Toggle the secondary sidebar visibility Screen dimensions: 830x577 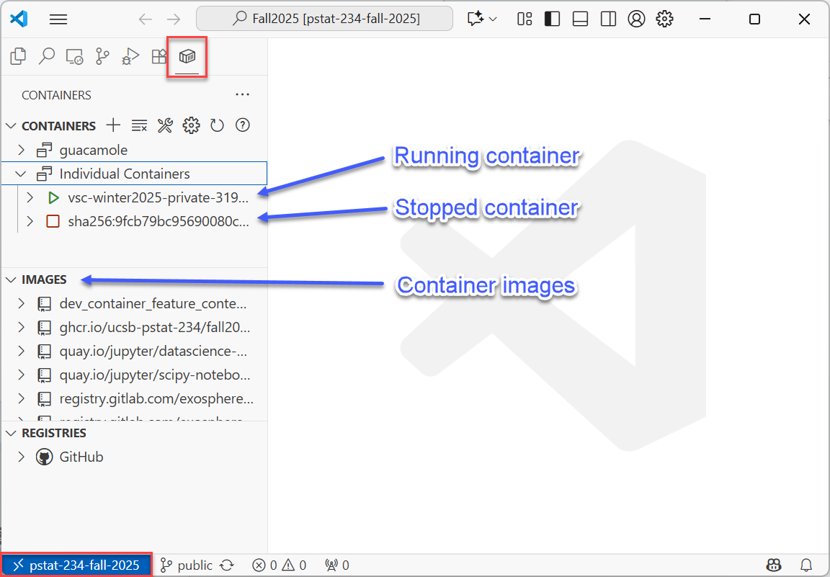click(x=608, y=19)
